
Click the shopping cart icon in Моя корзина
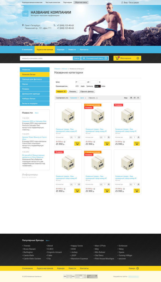point(117,58)
